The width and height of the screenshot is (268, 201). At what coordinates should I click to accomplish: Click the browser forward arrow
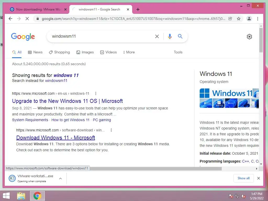tap(19, 19)
